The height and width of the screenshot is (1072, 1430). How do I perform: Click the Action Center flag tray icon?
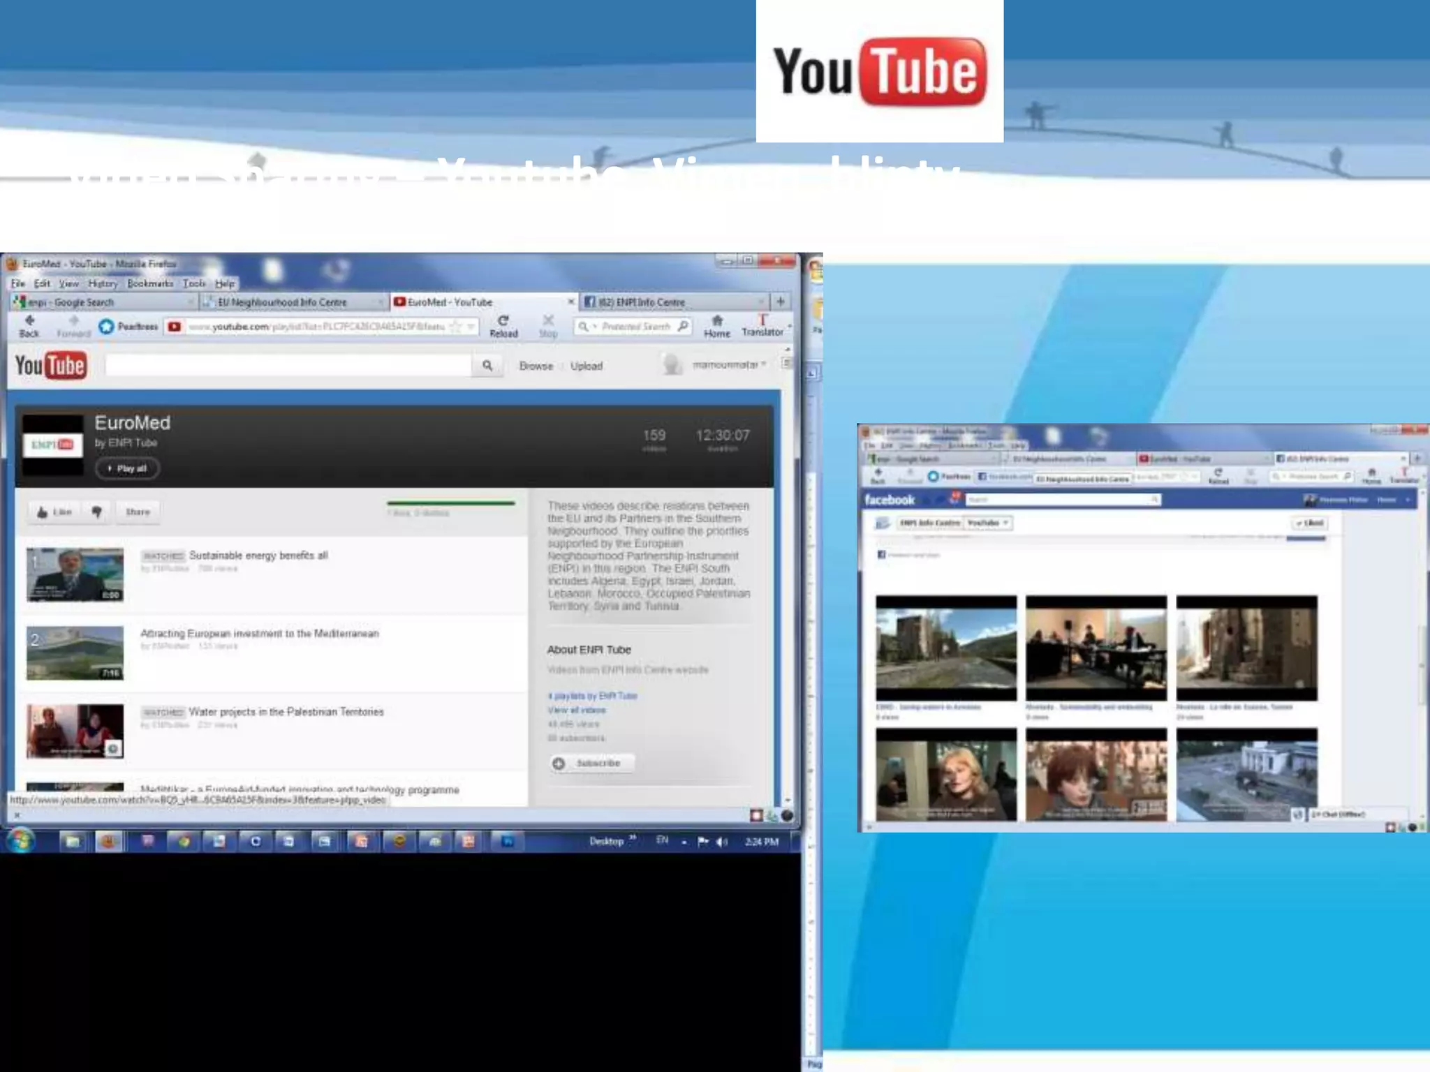(x=703, y=842)
